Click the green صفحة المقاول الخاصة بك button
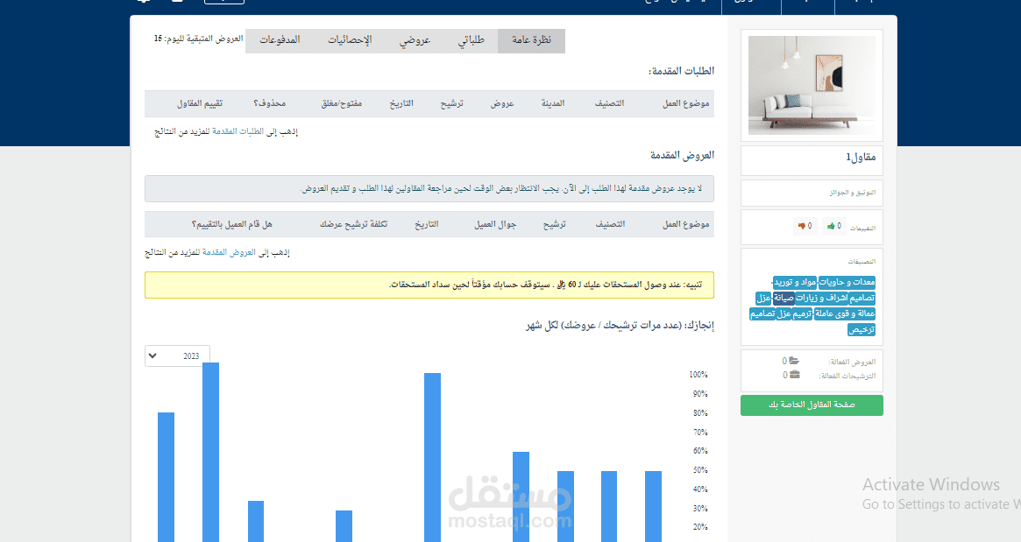The height and width of the screenshot is (542, 1021). [812, 405]
